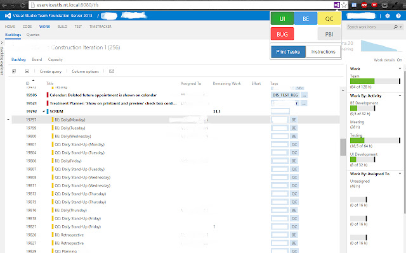Open the Board view tab
Screen dimensions: 406x253
pos(37,59)
